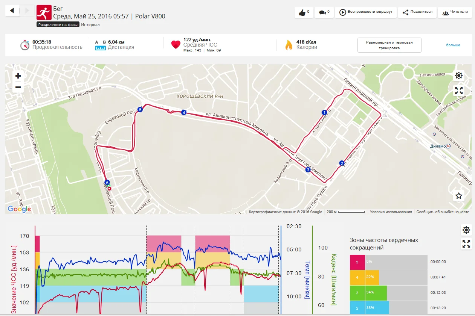Go back with the left arrow button
The image size is (475, 316).
click(12, 11)
